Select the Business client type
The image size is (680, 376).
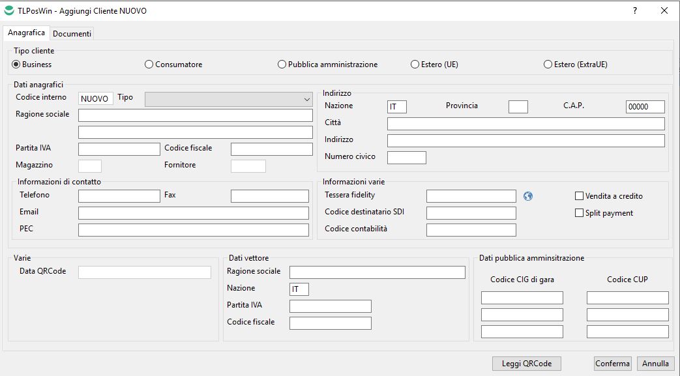pyautogui.click(x=16, y=65)
